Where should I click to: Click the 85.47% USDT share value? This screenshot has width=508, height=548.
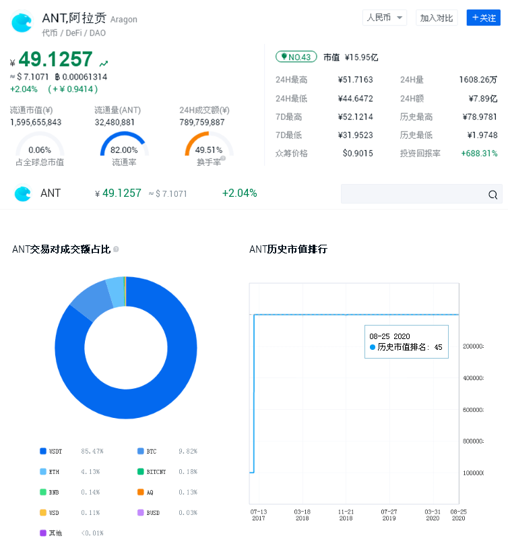(x=92, y=451)
